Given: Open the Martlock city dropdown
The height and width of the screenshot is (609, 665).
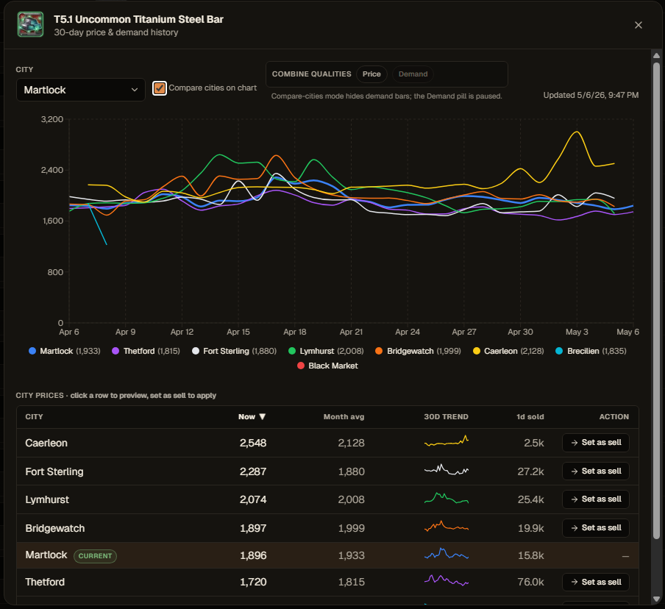Looking at the screenshot, I should (81, 90).
